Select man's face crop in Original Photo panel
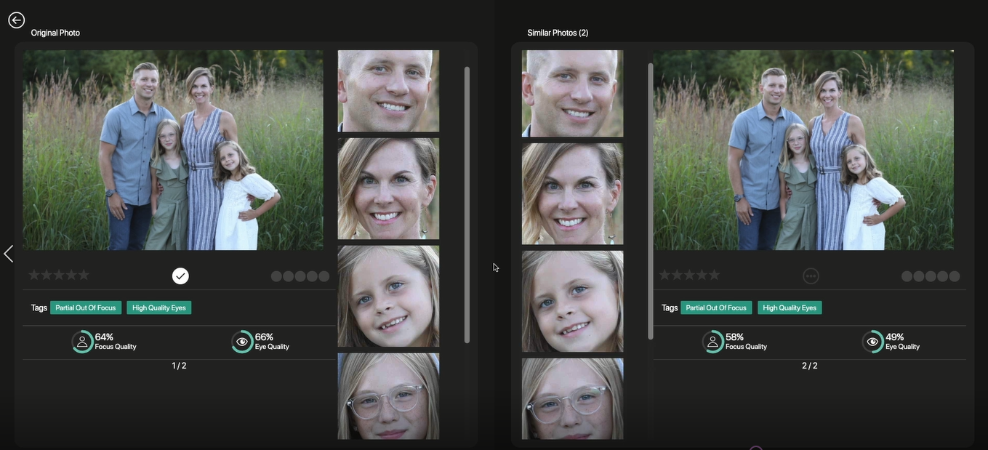This screenshot has width=988, height=450. (x=388, y=91)
